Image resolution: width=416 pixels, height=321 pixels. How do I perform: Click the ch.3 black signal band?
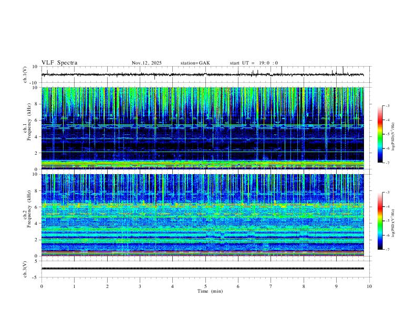point(203,269)
